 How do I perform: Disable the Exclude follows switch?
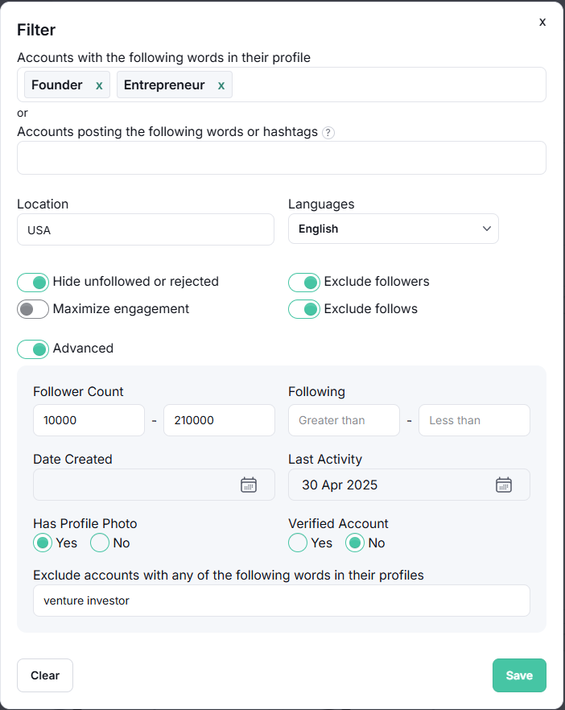(x=304, y=309)
